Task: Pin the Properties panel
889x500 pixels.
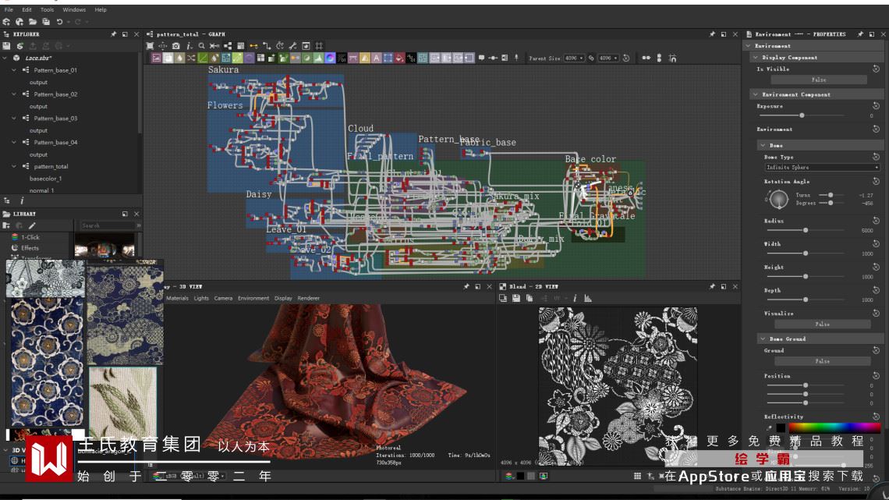Action: pos(861,34)
